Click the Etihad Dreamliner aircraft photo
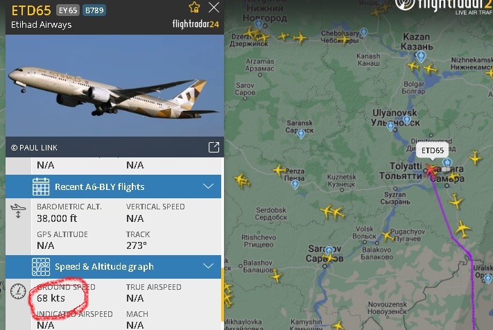493x330 pixels. coord(115,85)
